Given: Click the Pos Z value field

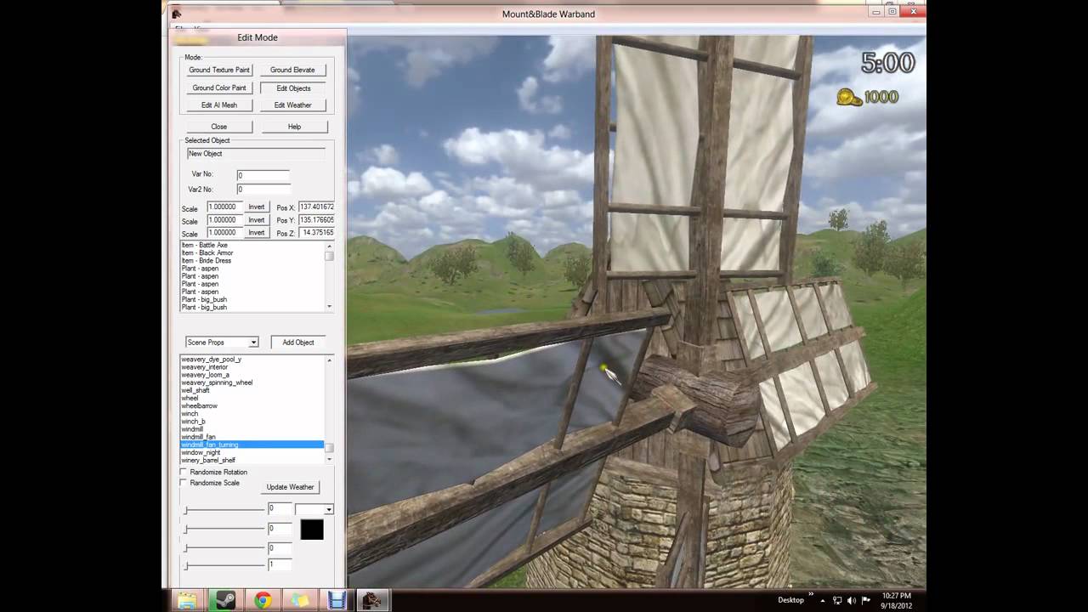Looking at the screenshot, I should [x=316, y=232].
